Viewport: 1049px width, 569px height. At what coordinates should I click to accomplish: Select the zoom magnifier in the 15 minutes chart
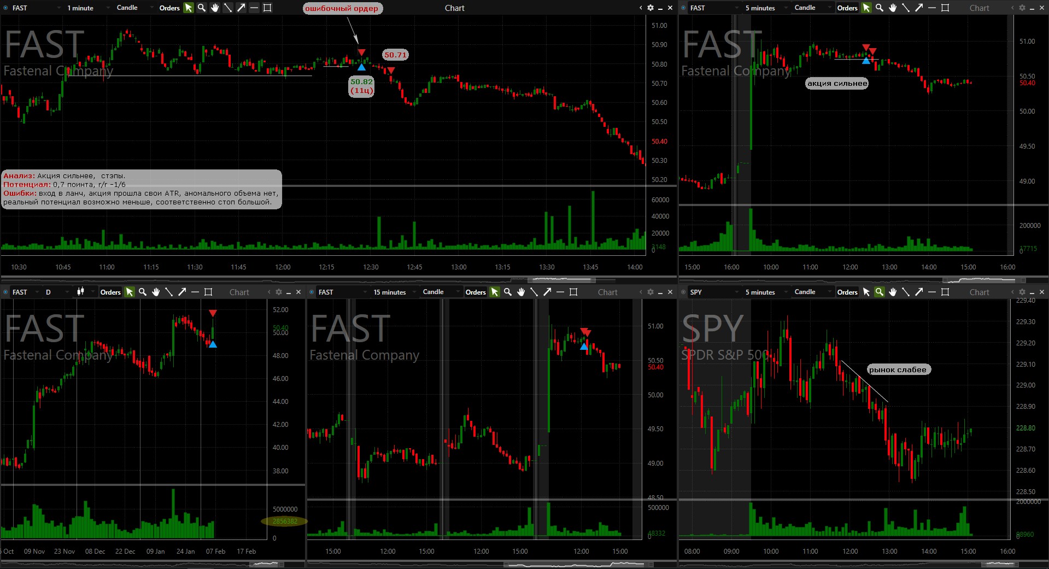click(508, 292)
